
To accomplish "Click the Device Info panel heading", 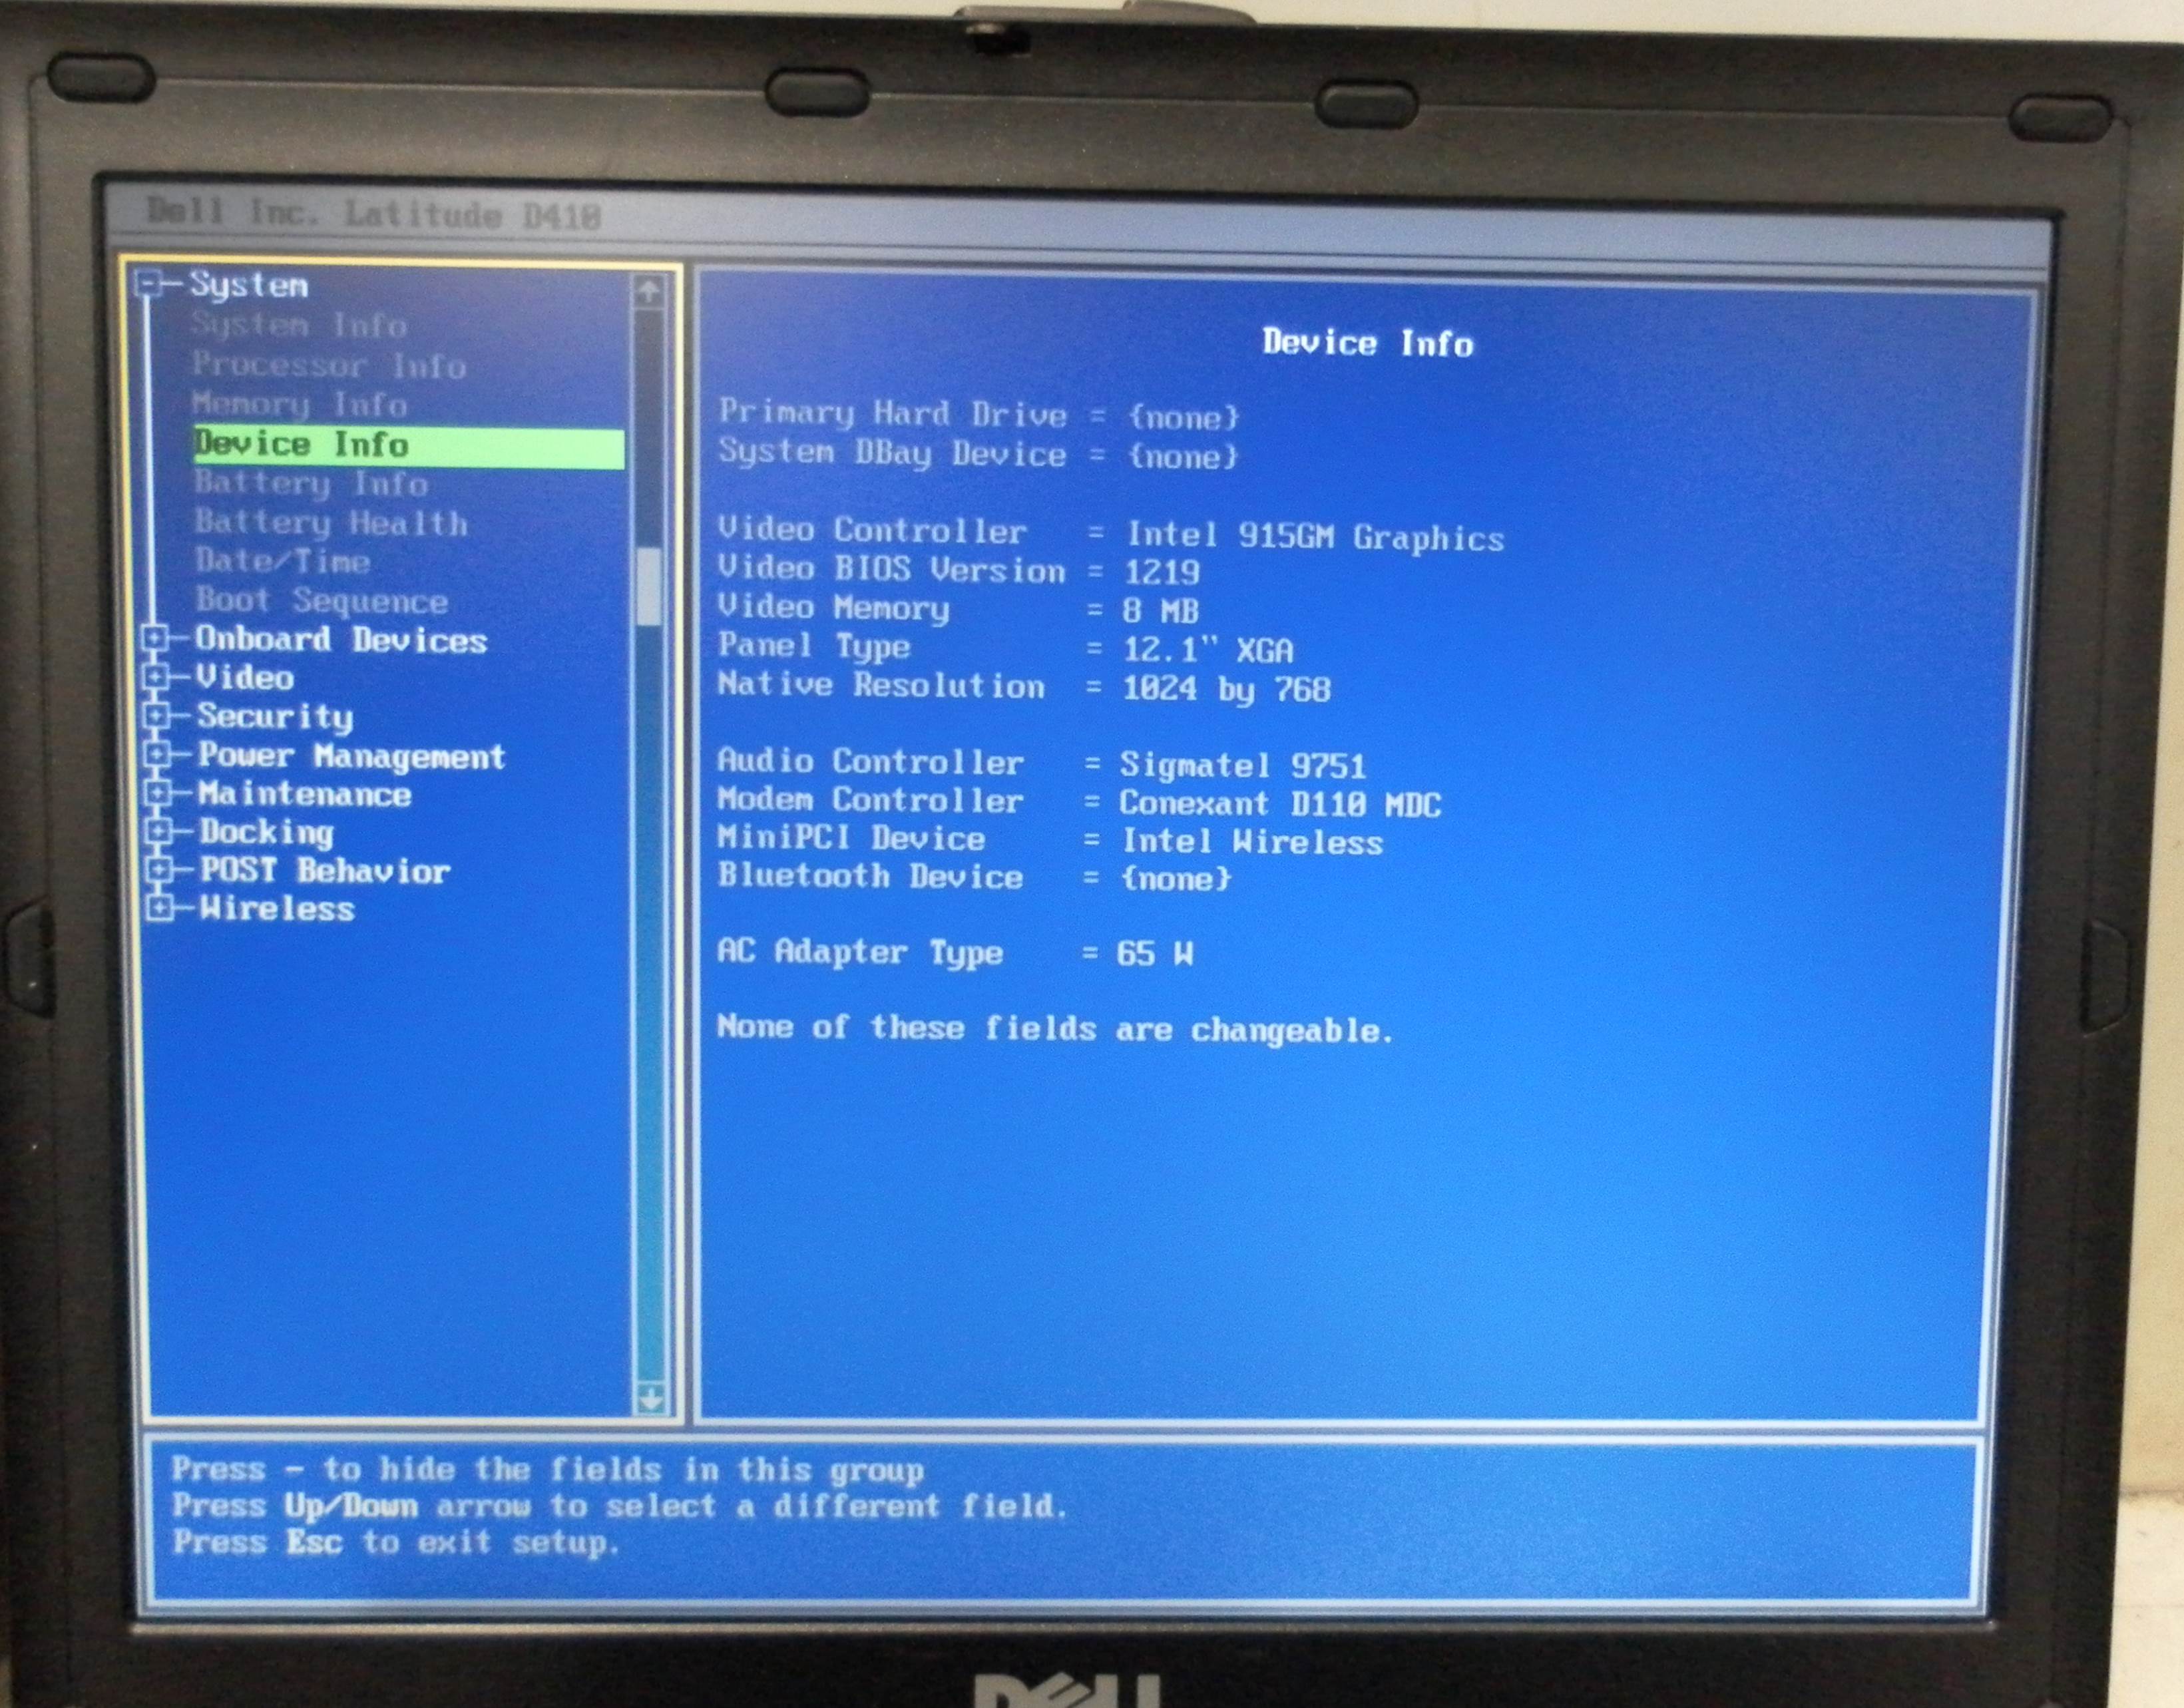I will pyautogui.click(x=1368, y=344).
